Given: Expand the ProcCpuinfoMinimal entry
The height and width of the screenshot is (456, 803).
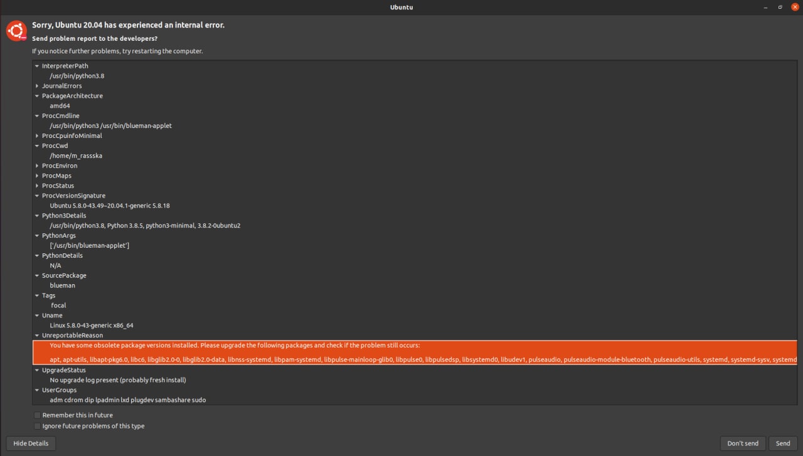Looking at the screenshot, I should point(37,136).
